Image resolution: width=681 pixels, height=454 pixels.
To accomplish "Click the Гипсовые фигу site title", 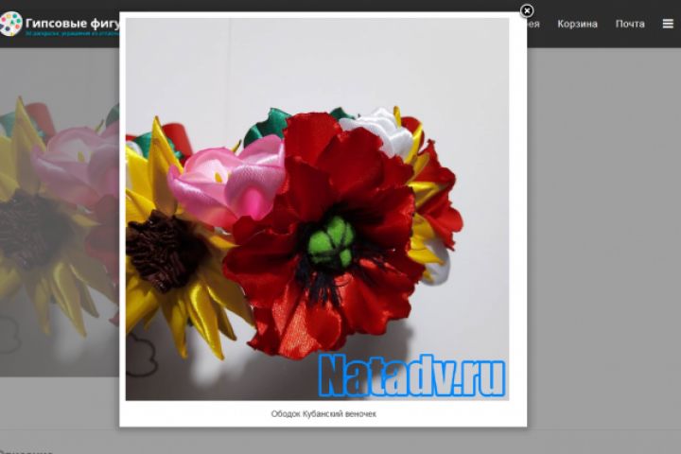I will point(72,23).
